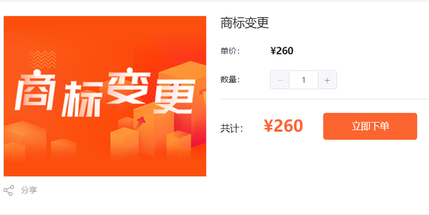Select the 商标变更 product title text
This screenshot has height=215, width=429.
pos(245,23)
